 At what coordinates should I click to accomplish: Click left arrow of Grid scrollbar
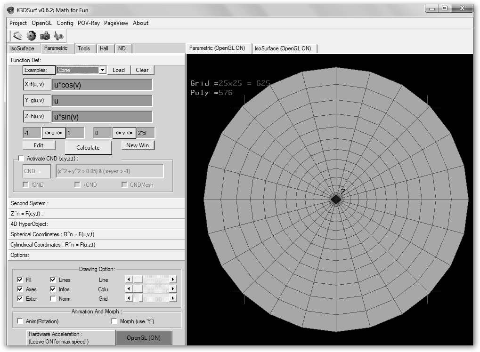tap(129, 298)
